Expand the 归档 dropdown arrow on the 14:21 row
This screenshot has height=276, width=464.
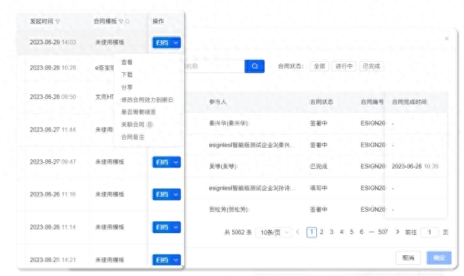(x=176, y=260)
